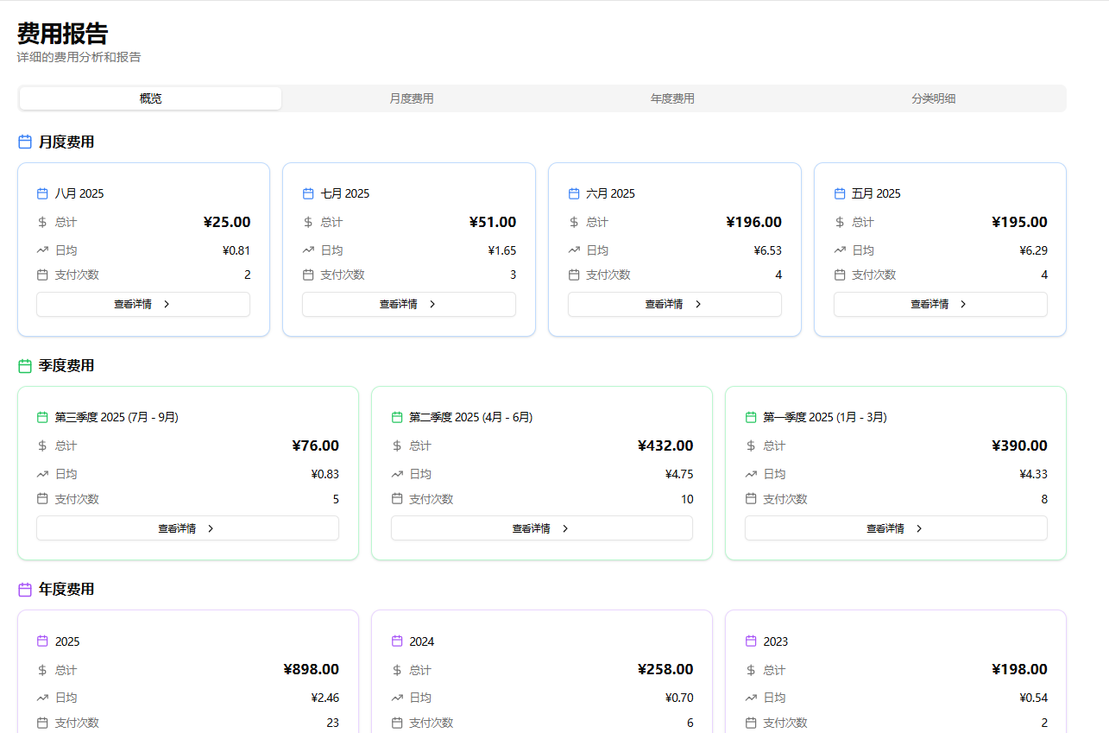Image resolution: width=1109 pixels, height=733 pixels.
Task: Click the ¥198.00 total for 2023
Action: coord(1020,669)
